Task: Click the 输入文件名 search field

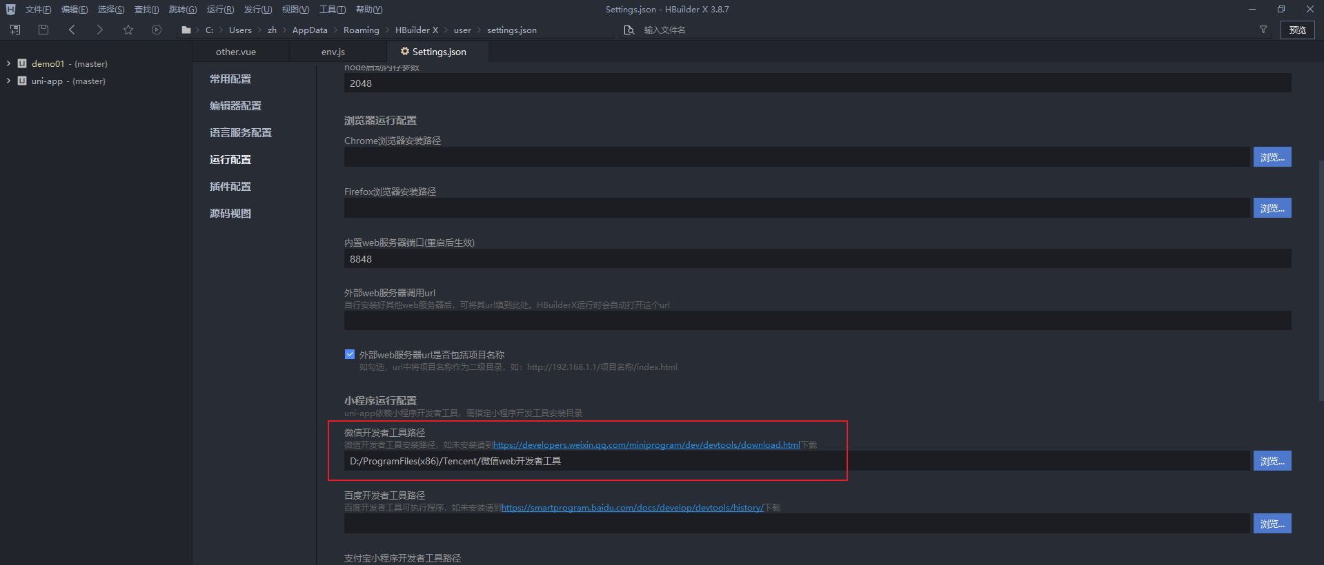Action: point(945,30)
